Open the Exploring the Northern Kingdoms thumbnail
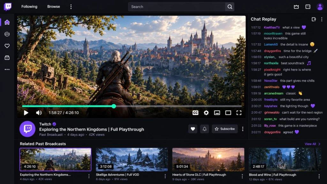 tap(55, 159)
